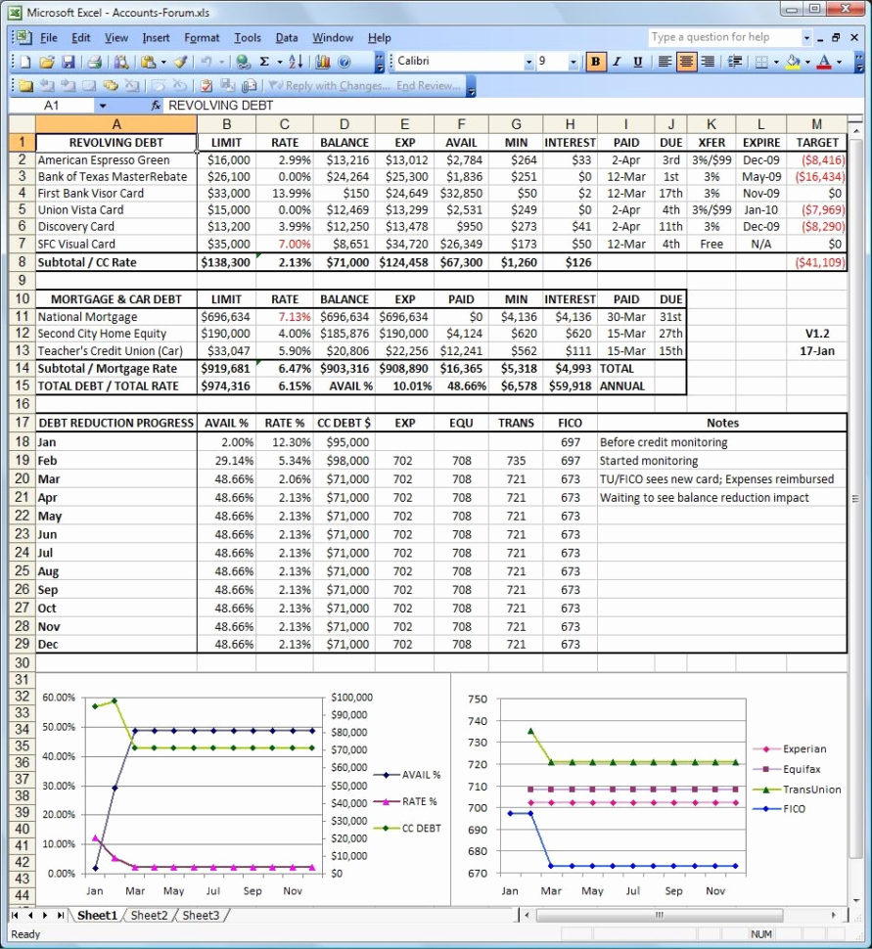
Task: Expand the borders dropdown
Action: click(776, 61)
